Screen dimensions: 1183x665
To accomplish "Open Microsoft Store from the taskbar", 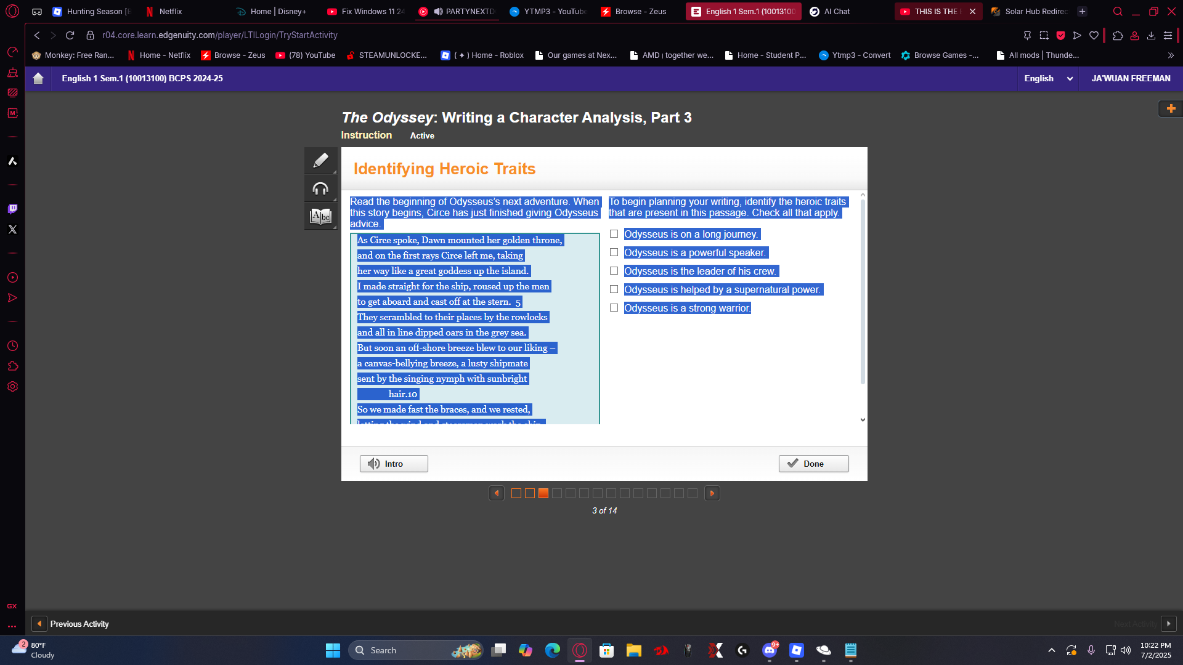I will click(607, 650).
